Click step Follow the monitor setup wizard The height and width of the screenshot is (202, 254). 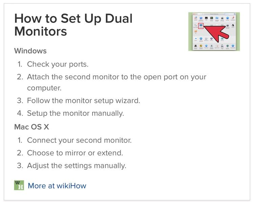(x=84, y=100)
